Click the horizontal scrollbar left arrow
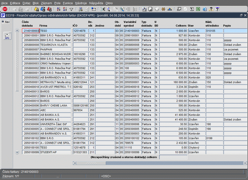 (75, 163)
